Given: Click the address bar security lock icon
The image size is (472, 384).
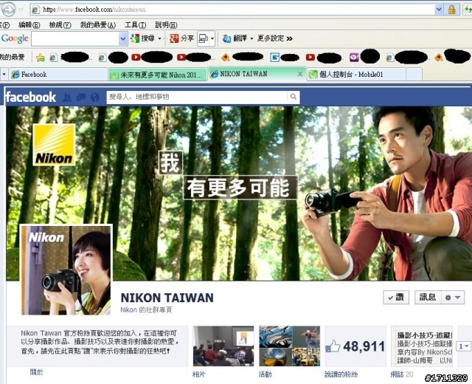Looking at the screenshot, I should (451, 10).
